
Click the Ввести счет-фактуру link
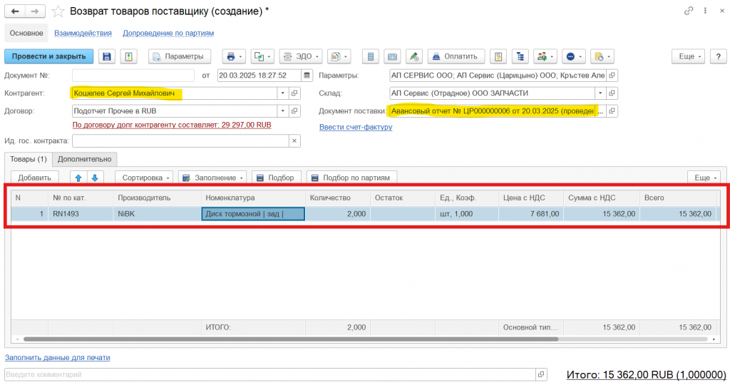(x=355, y=127)
